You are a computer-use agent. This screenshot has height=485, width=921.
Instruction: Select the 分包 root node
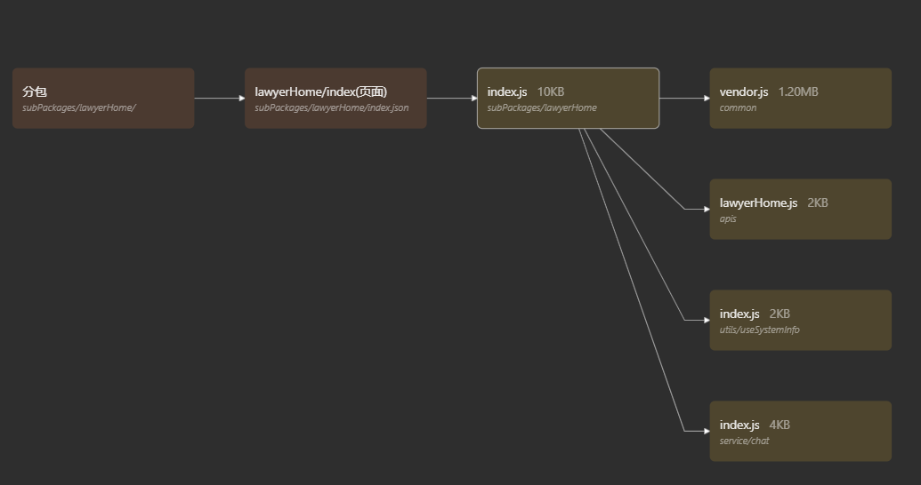103,99
